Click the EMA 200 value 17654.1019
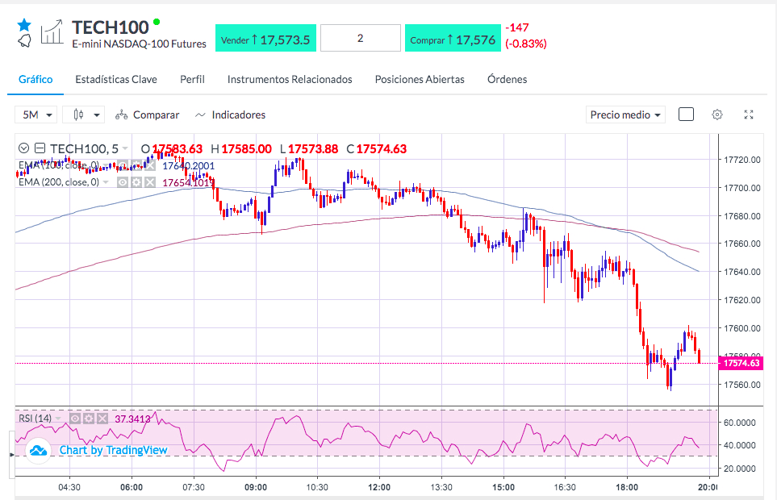Viewport: 777px width, 500px height. coord(189,183)
